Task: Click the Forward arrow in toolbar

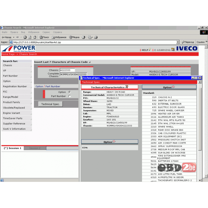Action: (x=18, y=37)
